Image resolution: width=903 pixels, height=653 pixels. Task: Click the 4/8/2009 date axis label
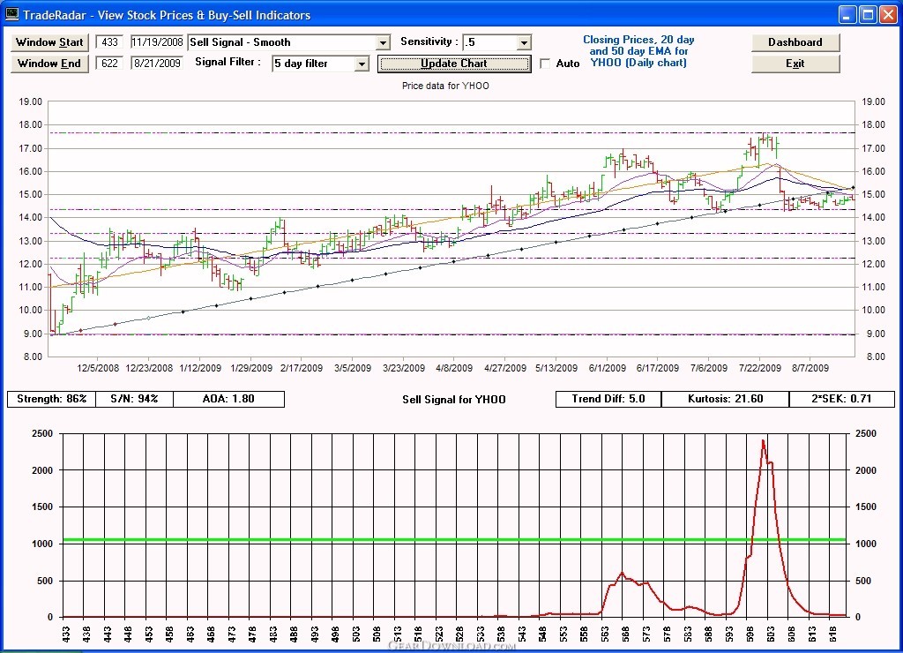coord(454,368)
